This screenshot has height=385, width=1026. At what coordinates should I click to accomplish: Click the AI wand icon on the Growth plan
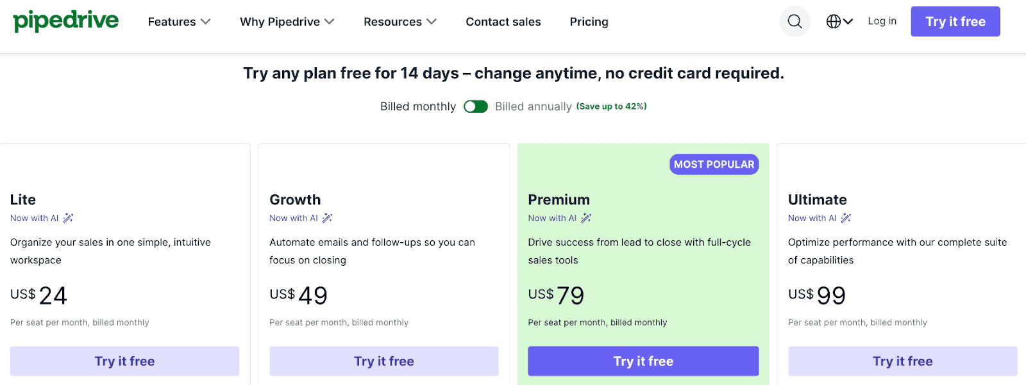coord(327,218)
